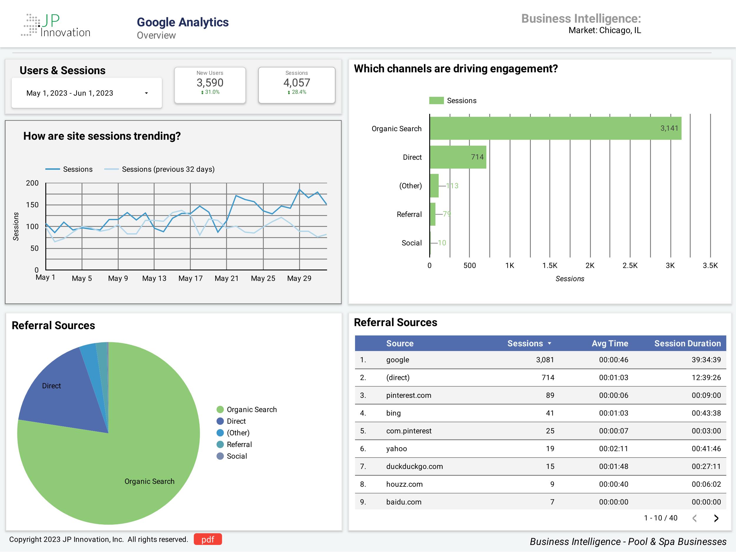Select the houzz.com row
This screenshot has width=736, height=552.
(540, 484)
